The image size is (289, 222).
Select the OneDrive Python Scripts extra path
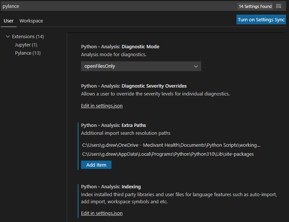coord(171,145)
